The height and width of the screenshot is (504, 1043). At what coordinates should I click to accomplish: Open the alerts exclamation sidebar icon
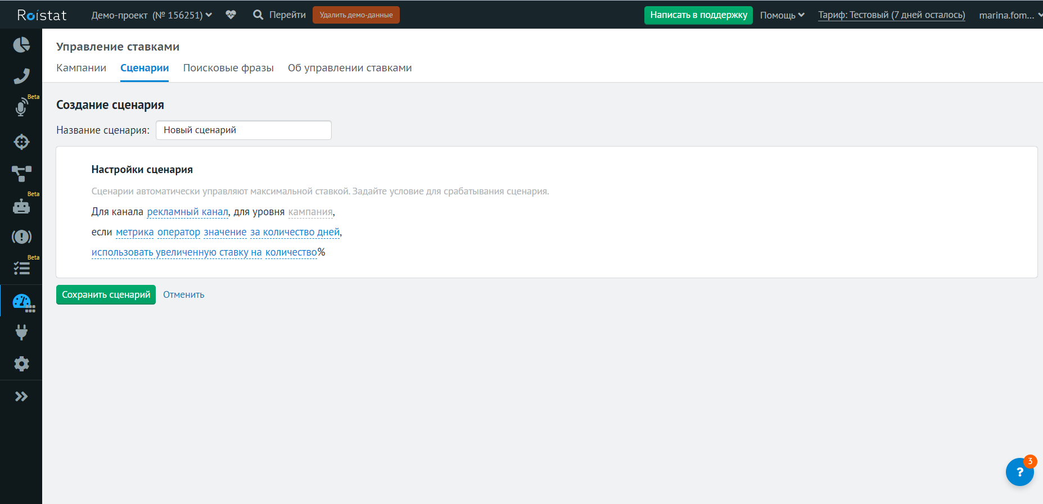[x=21, y=237]
